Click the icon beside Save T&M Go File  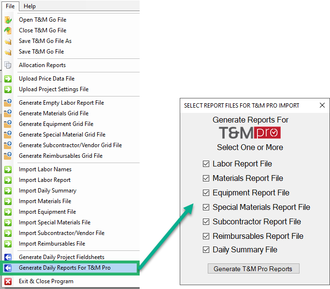coord(8,52)
